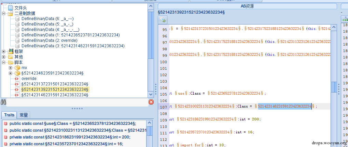Click red trait icon for int = 16 constant
This screenshot has width=348, height=147.
[5, 144]
